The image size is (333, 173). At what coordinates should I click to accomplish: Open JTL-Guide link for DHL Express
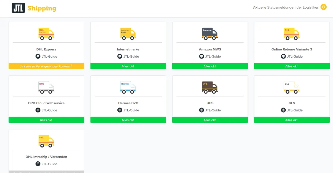point(49,57)
